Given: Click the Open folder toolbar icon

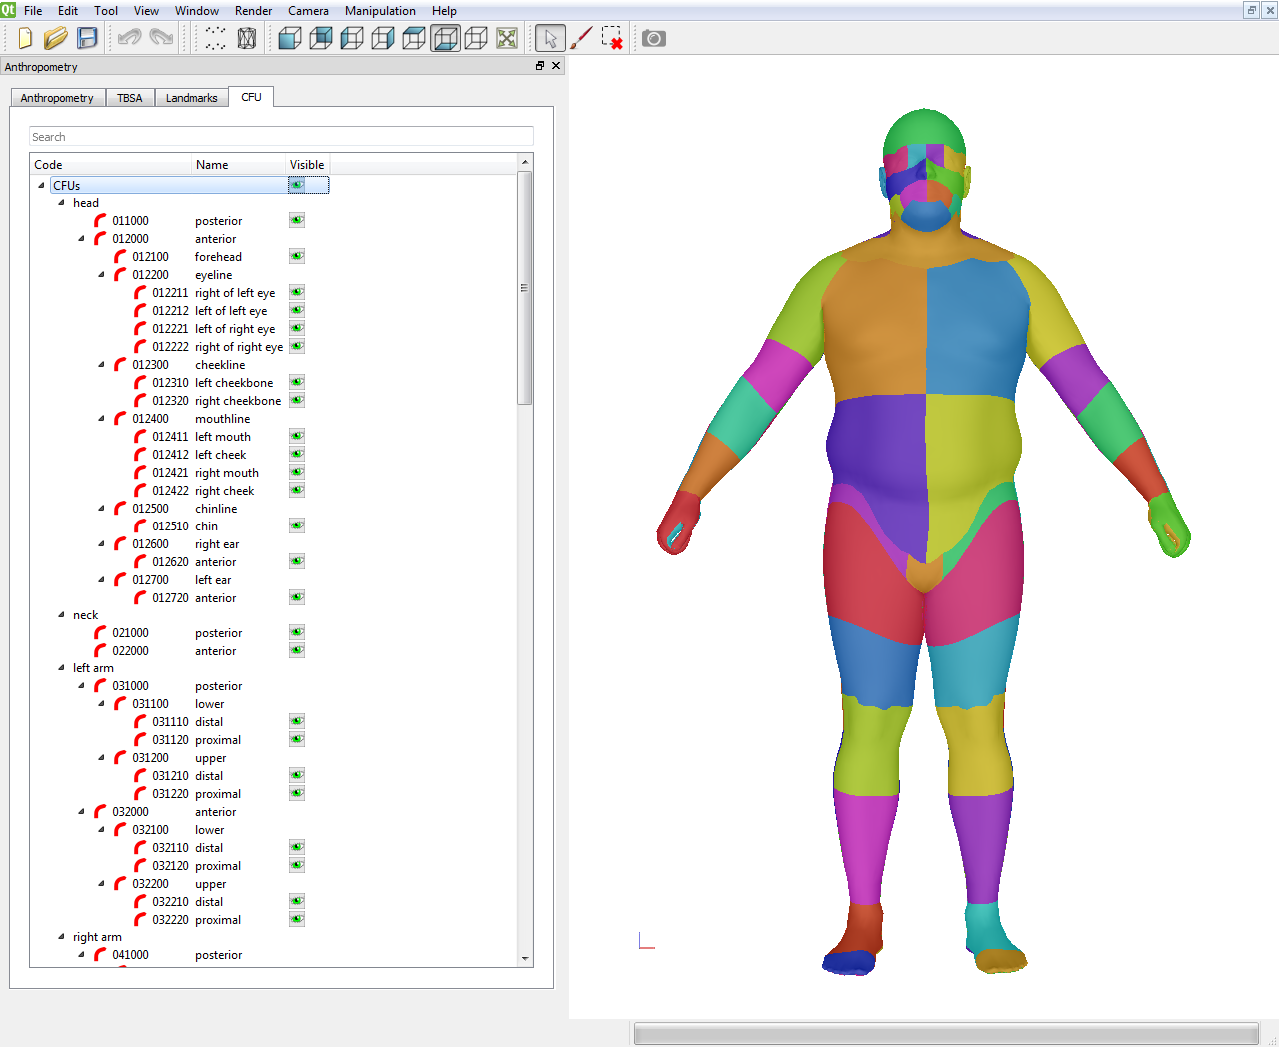Looking at the screenshot, I should [56, 38].
